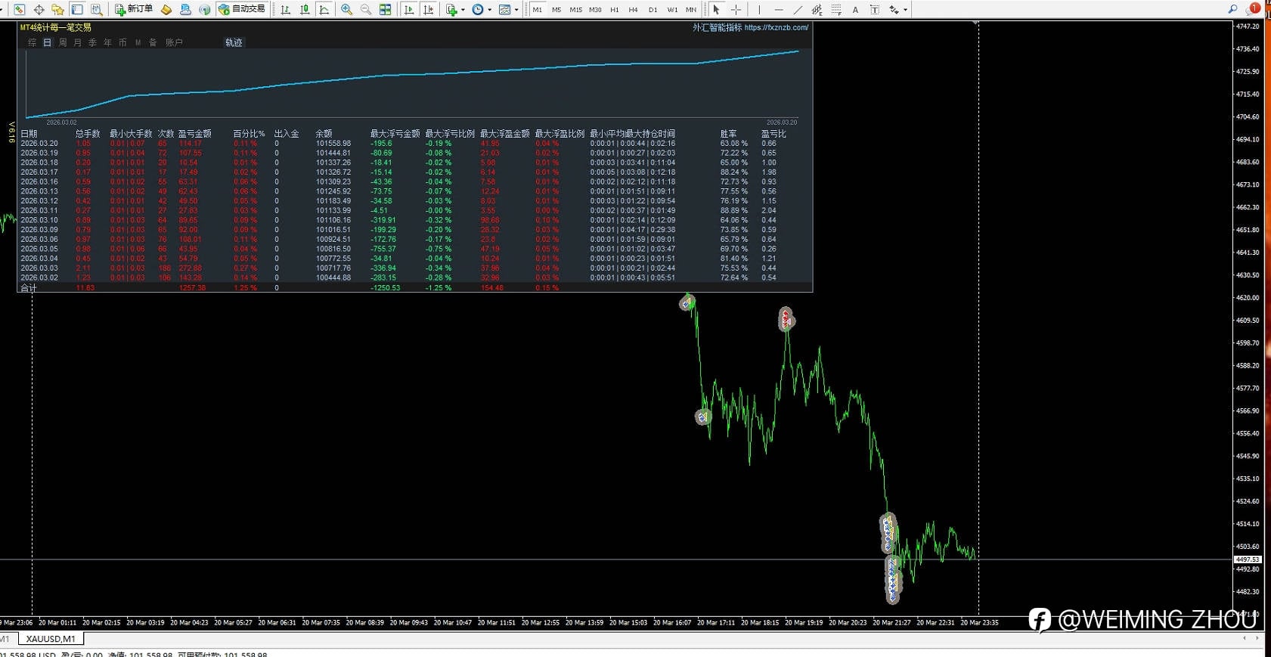Select M1 timeframe

[x=537, y=9]
